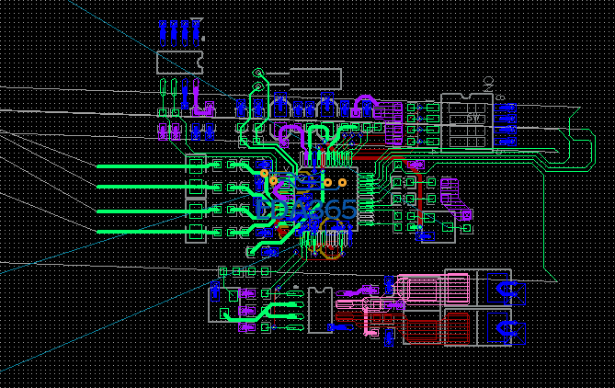615x388 pixels.
Task: Select the gray notched outline at top left
Action: pyautogui.click(x=179, y=63)
